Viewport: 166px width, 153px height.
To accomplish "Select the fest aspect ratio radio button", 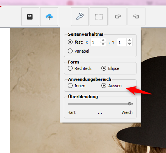I will point(70,42).
